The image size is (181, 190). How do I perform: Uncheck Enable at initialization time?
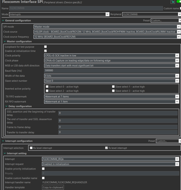[x=46, y=51]
